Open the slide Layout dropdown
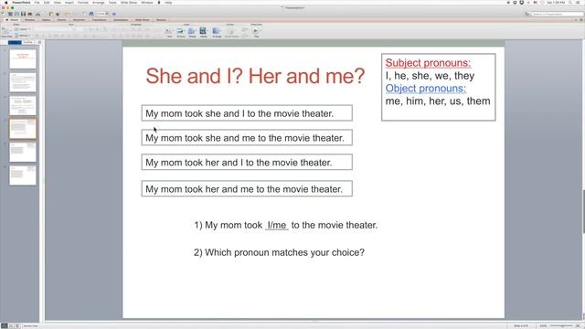 (x=23, y=29)
